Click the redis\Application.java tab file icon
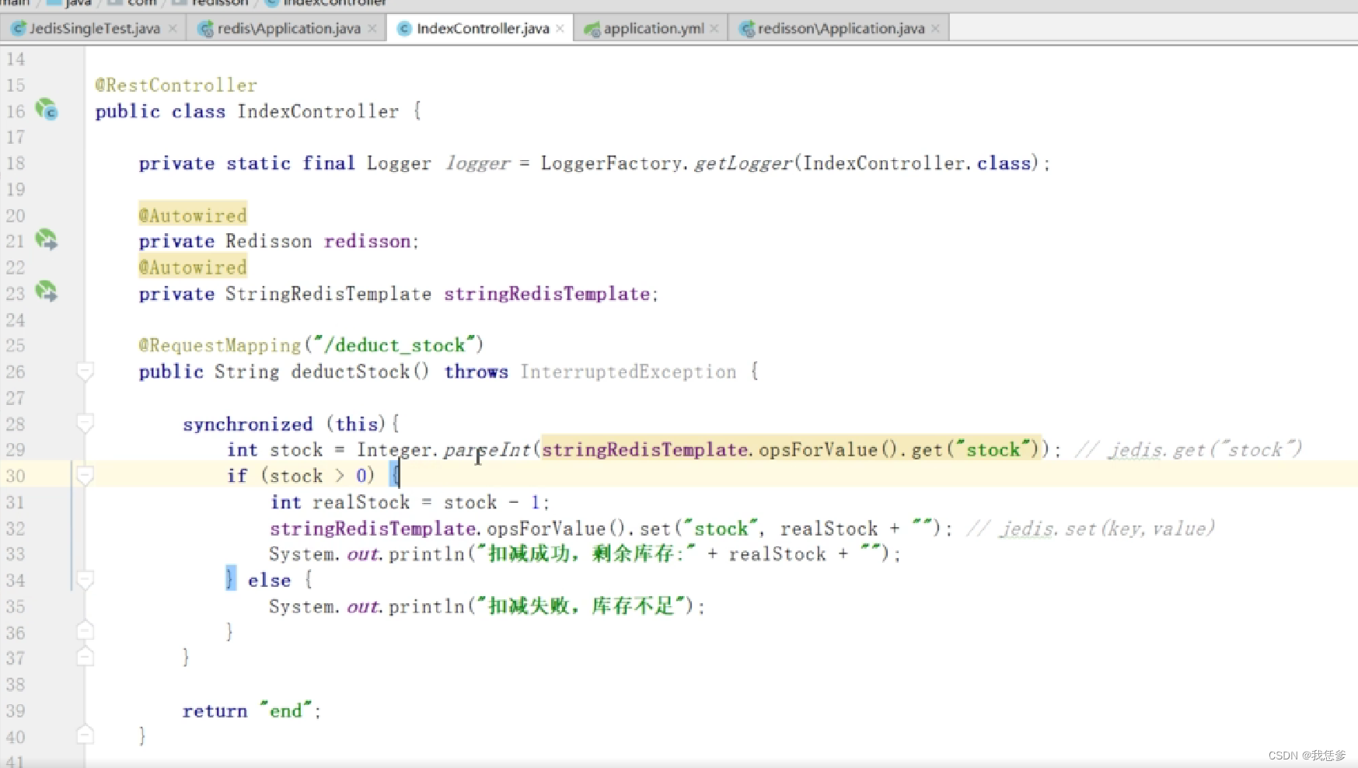This screenshot has width=1358, height=768. [206, 29]
